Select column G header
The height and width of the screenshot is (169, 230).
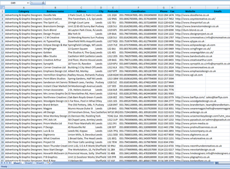coord(164,8)
